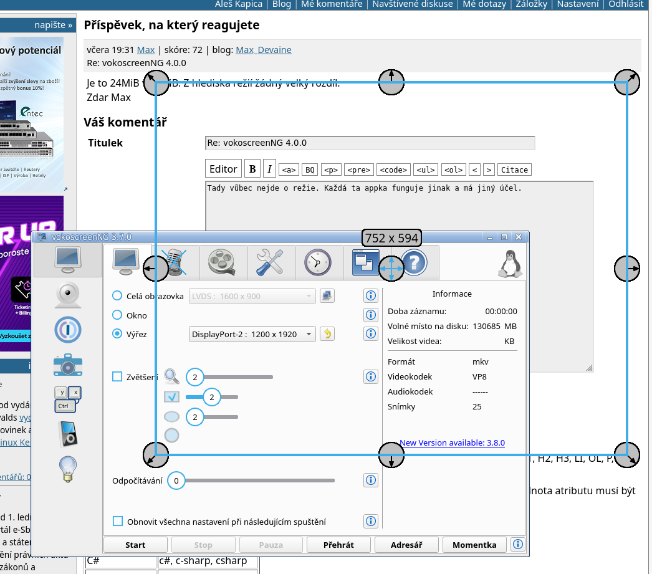Image resolution: width=652 pixels, height=574 pixels.
Task: Open Záložky in top navigation
Action: tap(532, 4)
